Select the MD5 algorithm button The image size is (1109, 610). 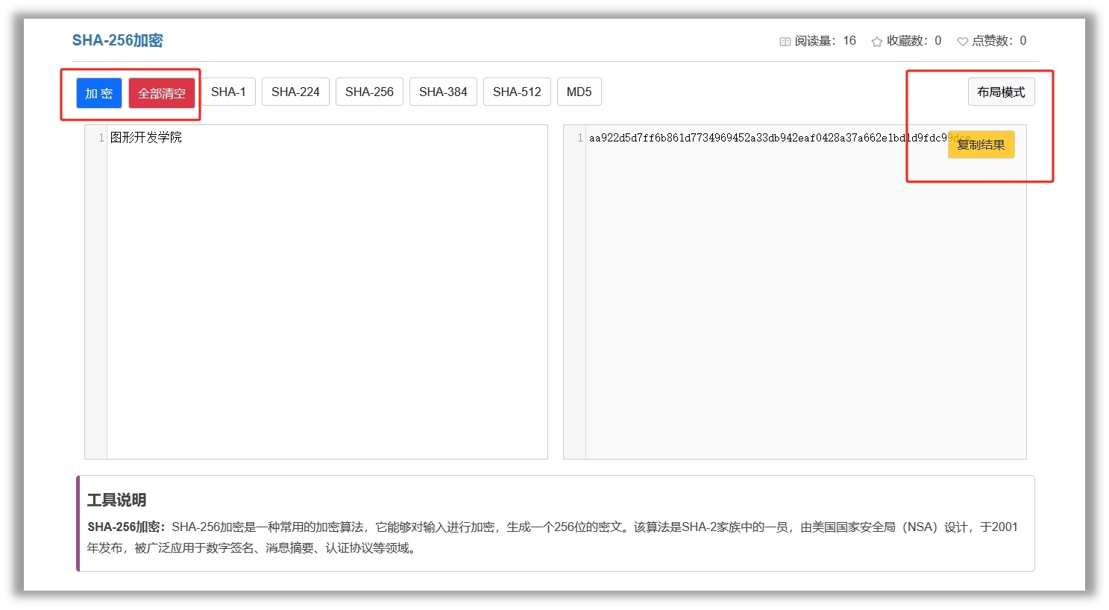(579, 92)
